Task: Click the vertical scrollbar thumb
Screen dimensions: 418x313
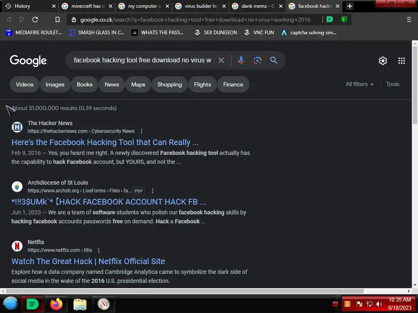Action: click(415, 85)
